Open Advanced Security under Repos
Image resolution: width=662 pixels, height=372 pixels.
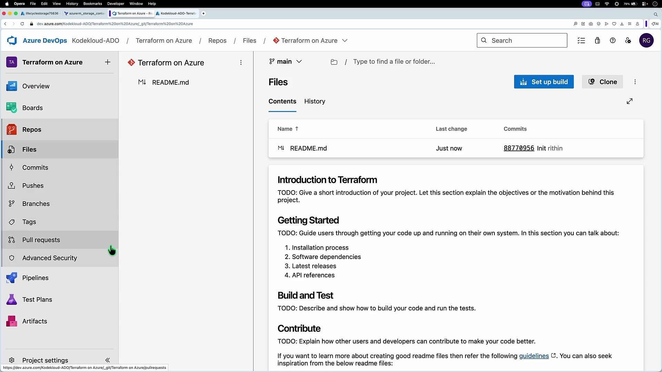pos(60,258)
